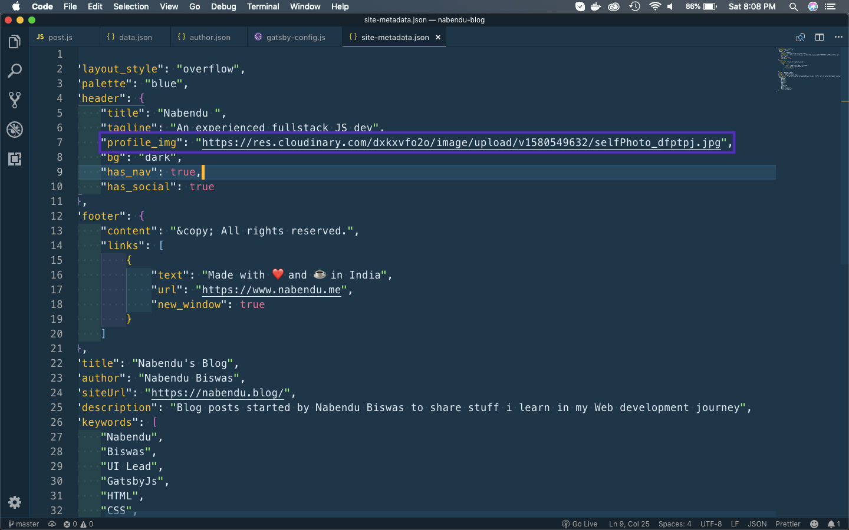Click the feedback smiley icon

pos(814,524)
